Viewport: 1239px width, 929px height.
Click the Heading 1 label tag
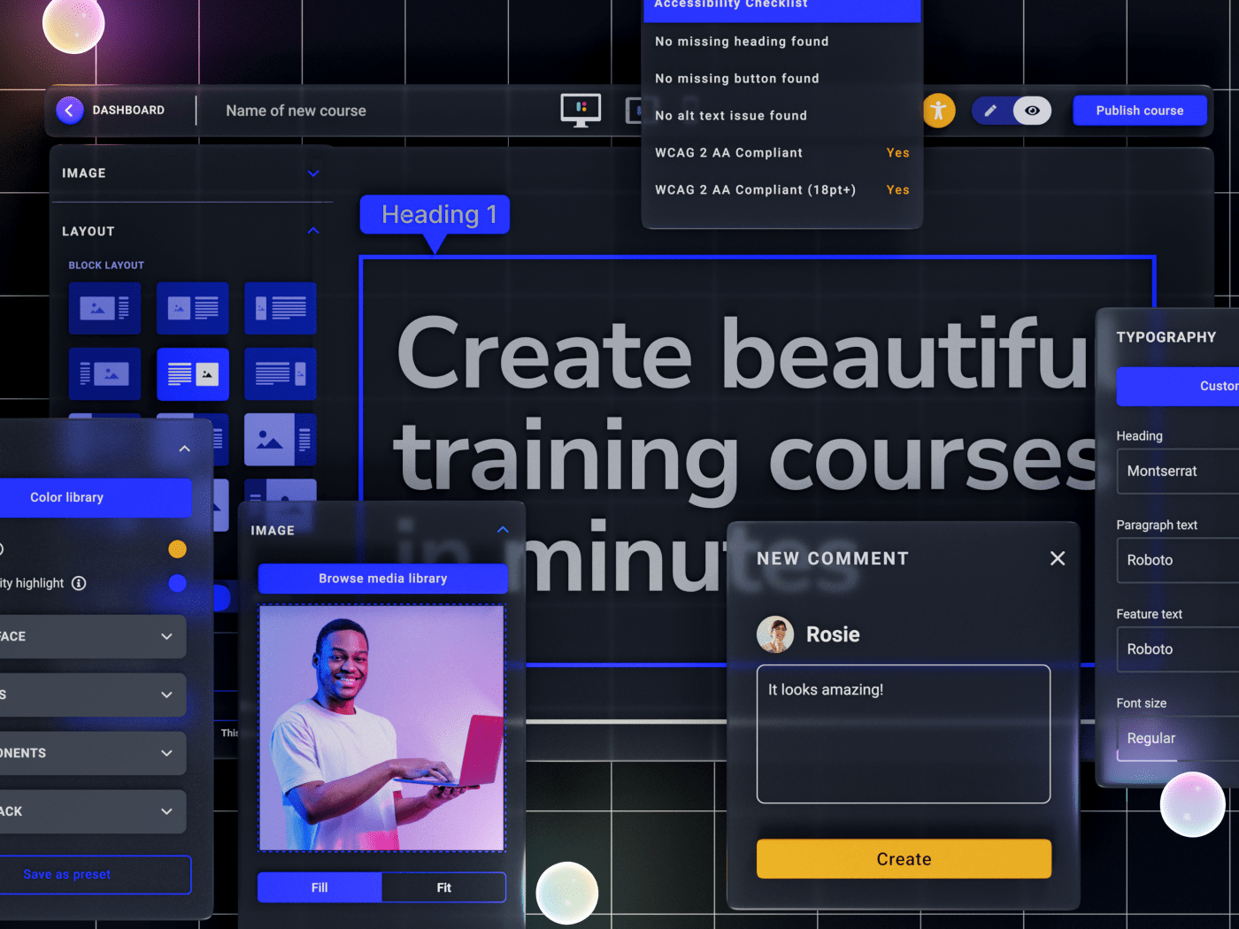435,215
